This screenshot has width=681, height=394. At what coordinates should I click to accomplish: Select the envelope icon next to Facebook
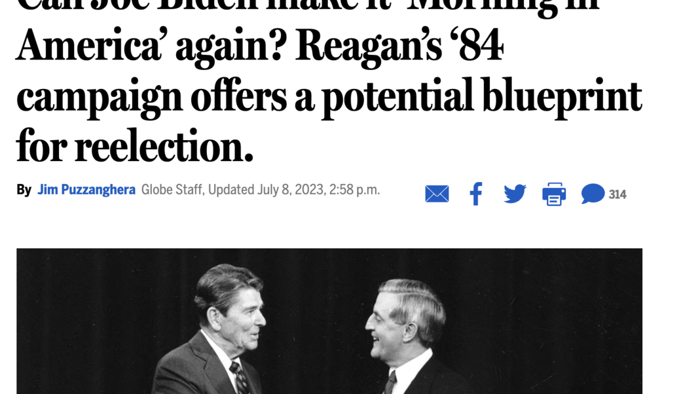[437, 194]
